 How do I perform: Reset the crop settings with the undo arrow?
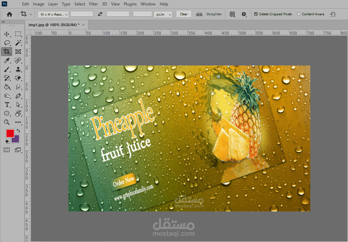point(333,14)
